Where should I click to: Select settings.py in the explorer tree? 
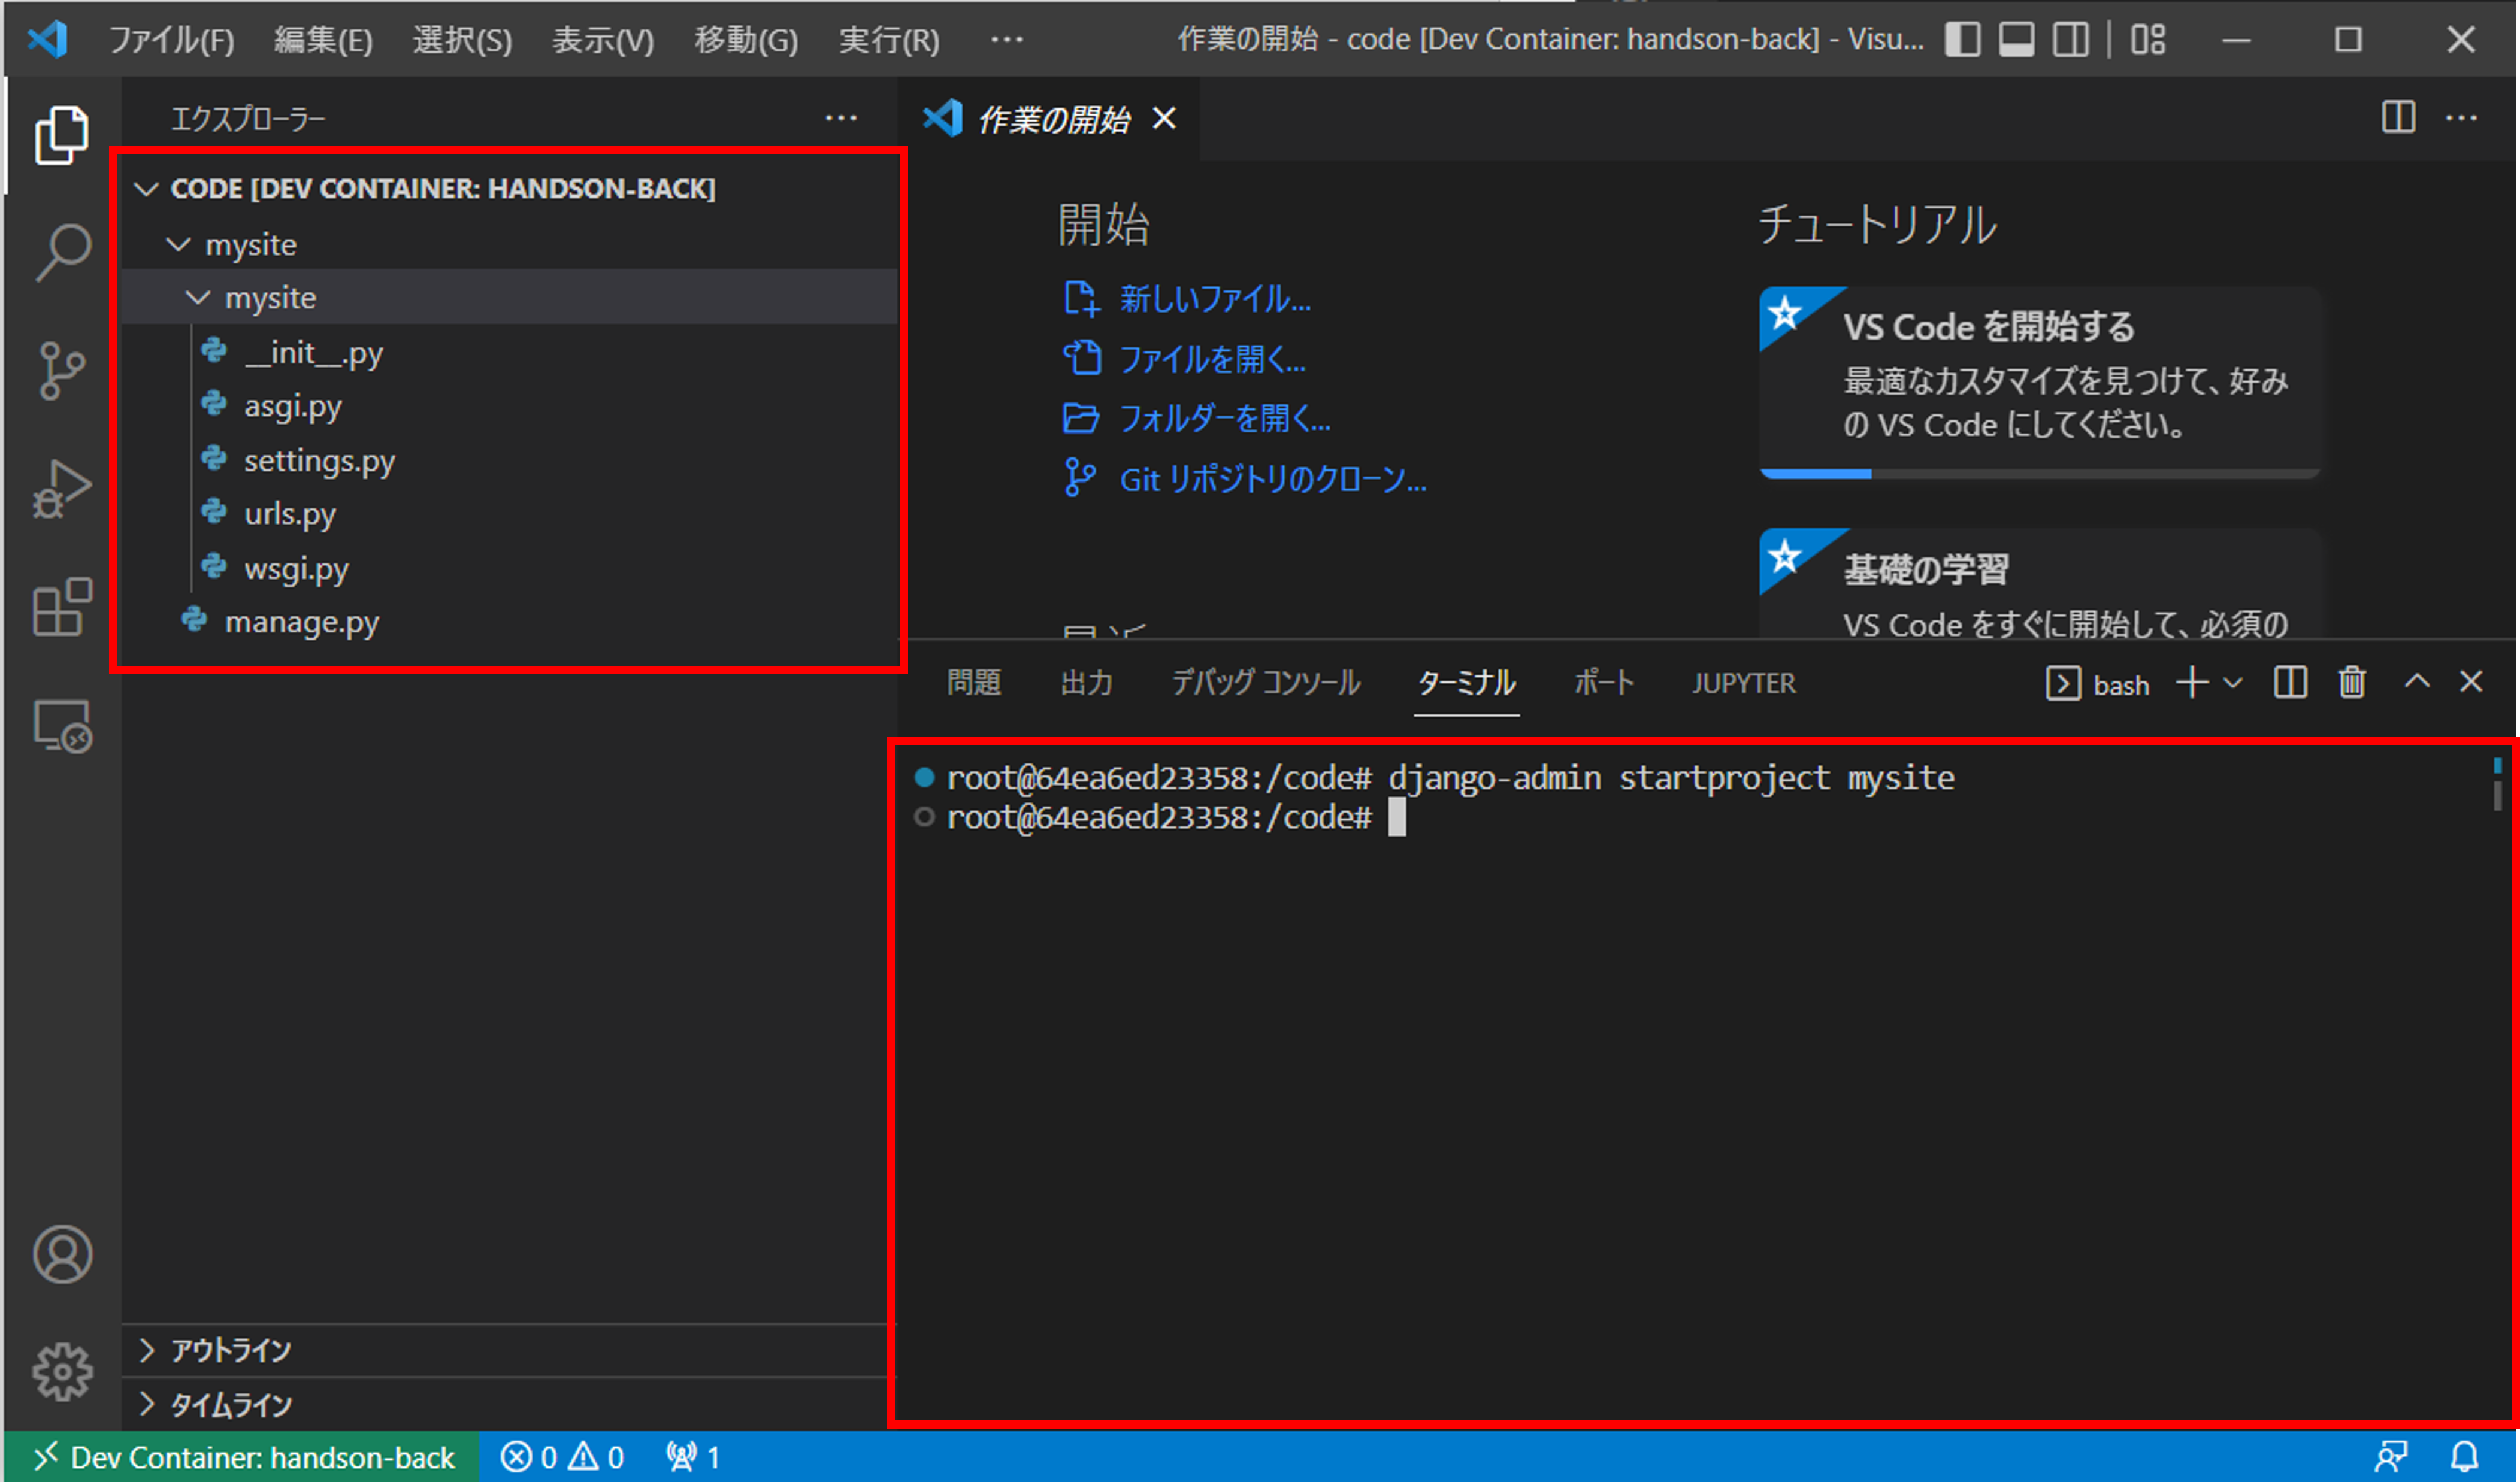(320, 460)
